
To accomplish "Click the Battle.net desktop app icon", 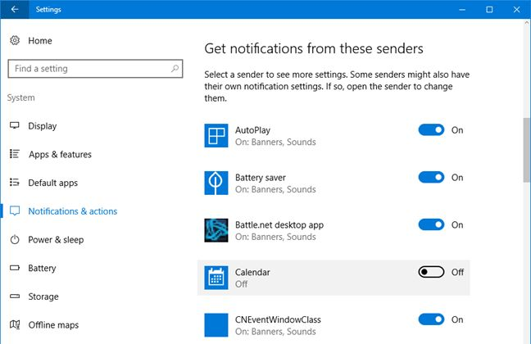I will point(216,230).
